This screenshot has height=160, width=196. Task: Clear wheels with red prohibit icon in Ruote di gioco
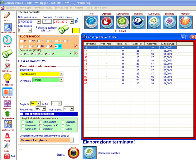[76, 46]
